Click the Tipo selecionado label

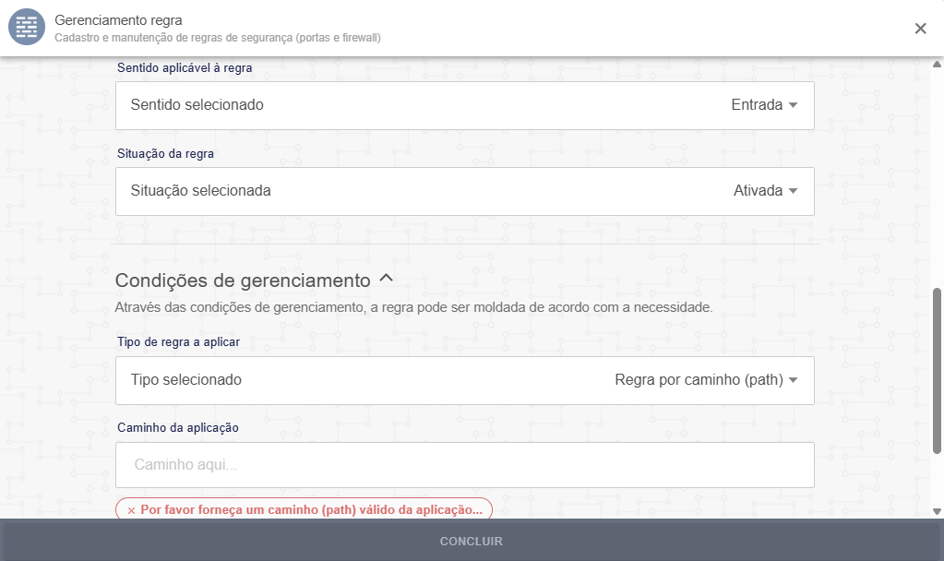(185, 380)
